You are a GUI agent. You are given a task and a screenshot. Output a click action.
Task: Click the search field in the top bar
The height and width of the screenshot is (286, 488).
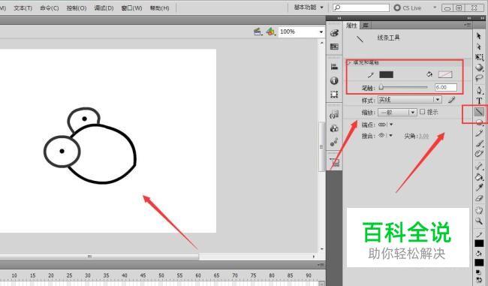click(x=361, y=8)
